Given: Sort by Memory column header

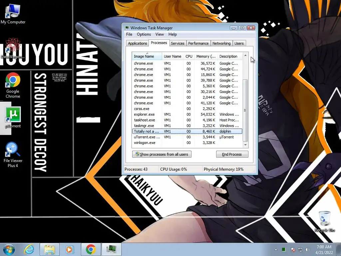Looking at the screenshot, I should (x=206, y=56).
